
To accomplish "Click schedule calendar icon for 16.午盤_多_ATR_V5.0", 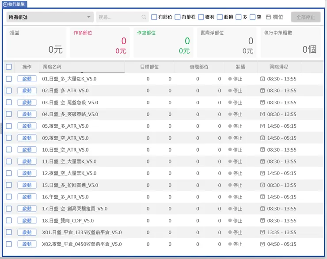I will 262,197.
